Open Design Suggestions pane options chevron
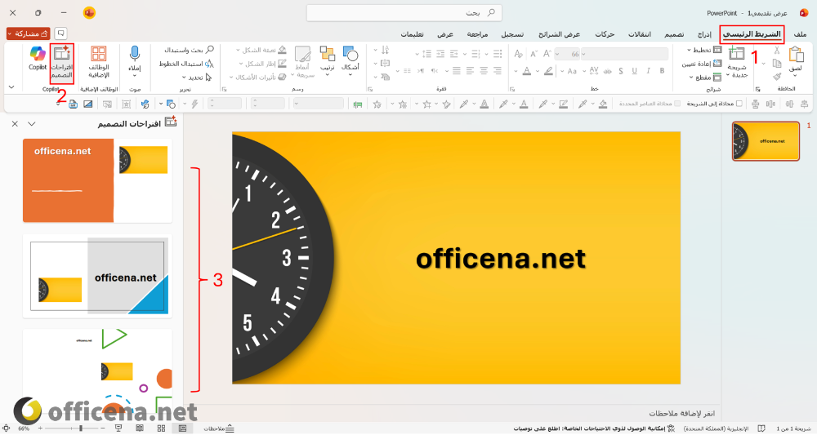This screenshot has width=817, height=444. (x=32, y=124)
